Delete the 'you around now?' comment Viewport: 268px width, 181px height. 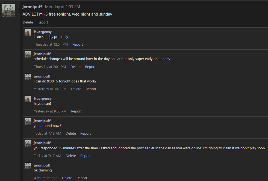(71, 133)
